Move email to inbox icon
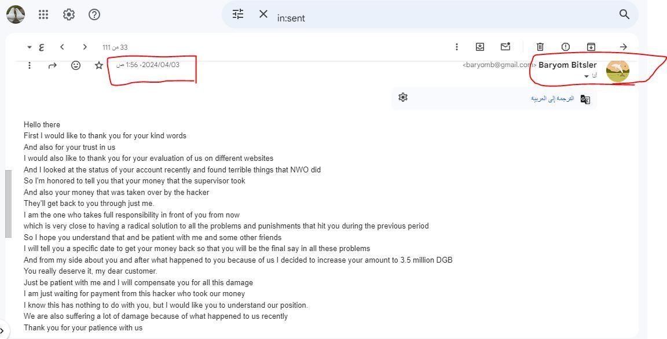667x339 pixels. coord(480,47)
